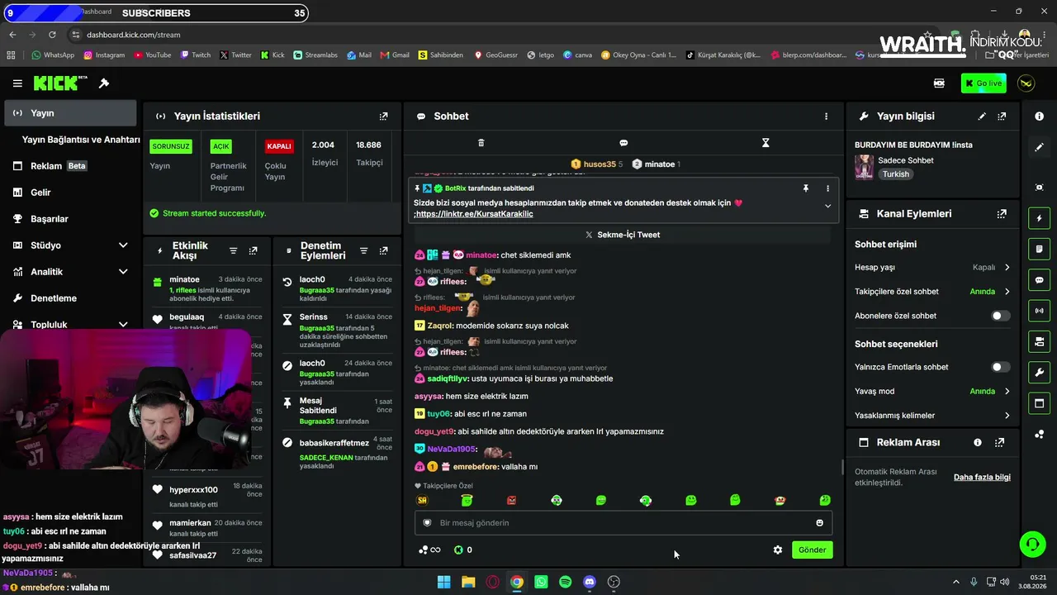The width and height of the screenshot is (1057, 595).
Task: Open Takipçilere özel sohbet options chevron
Action: [x=1007, y=292]
